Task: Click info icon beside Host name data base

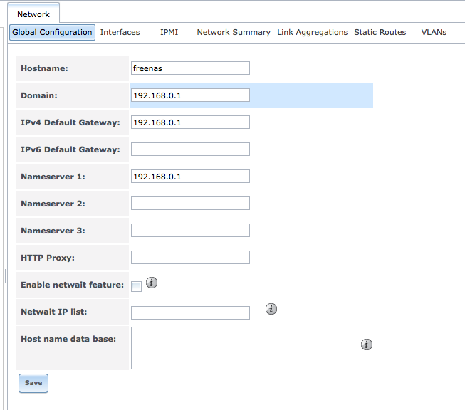Action: click(x=367, y=345)
